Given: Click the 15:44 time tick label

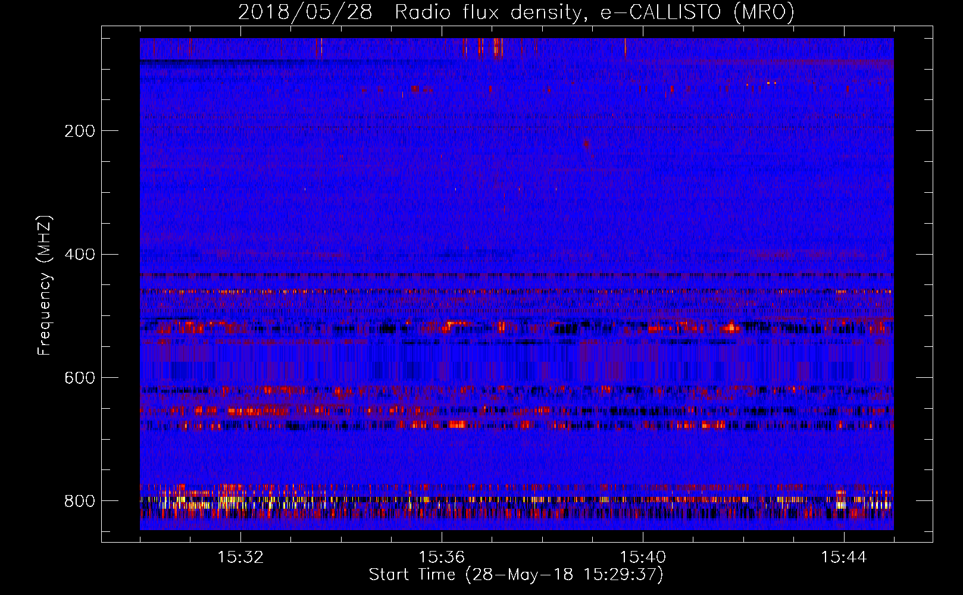Looking at the screenshot, I should click(844, 558).
